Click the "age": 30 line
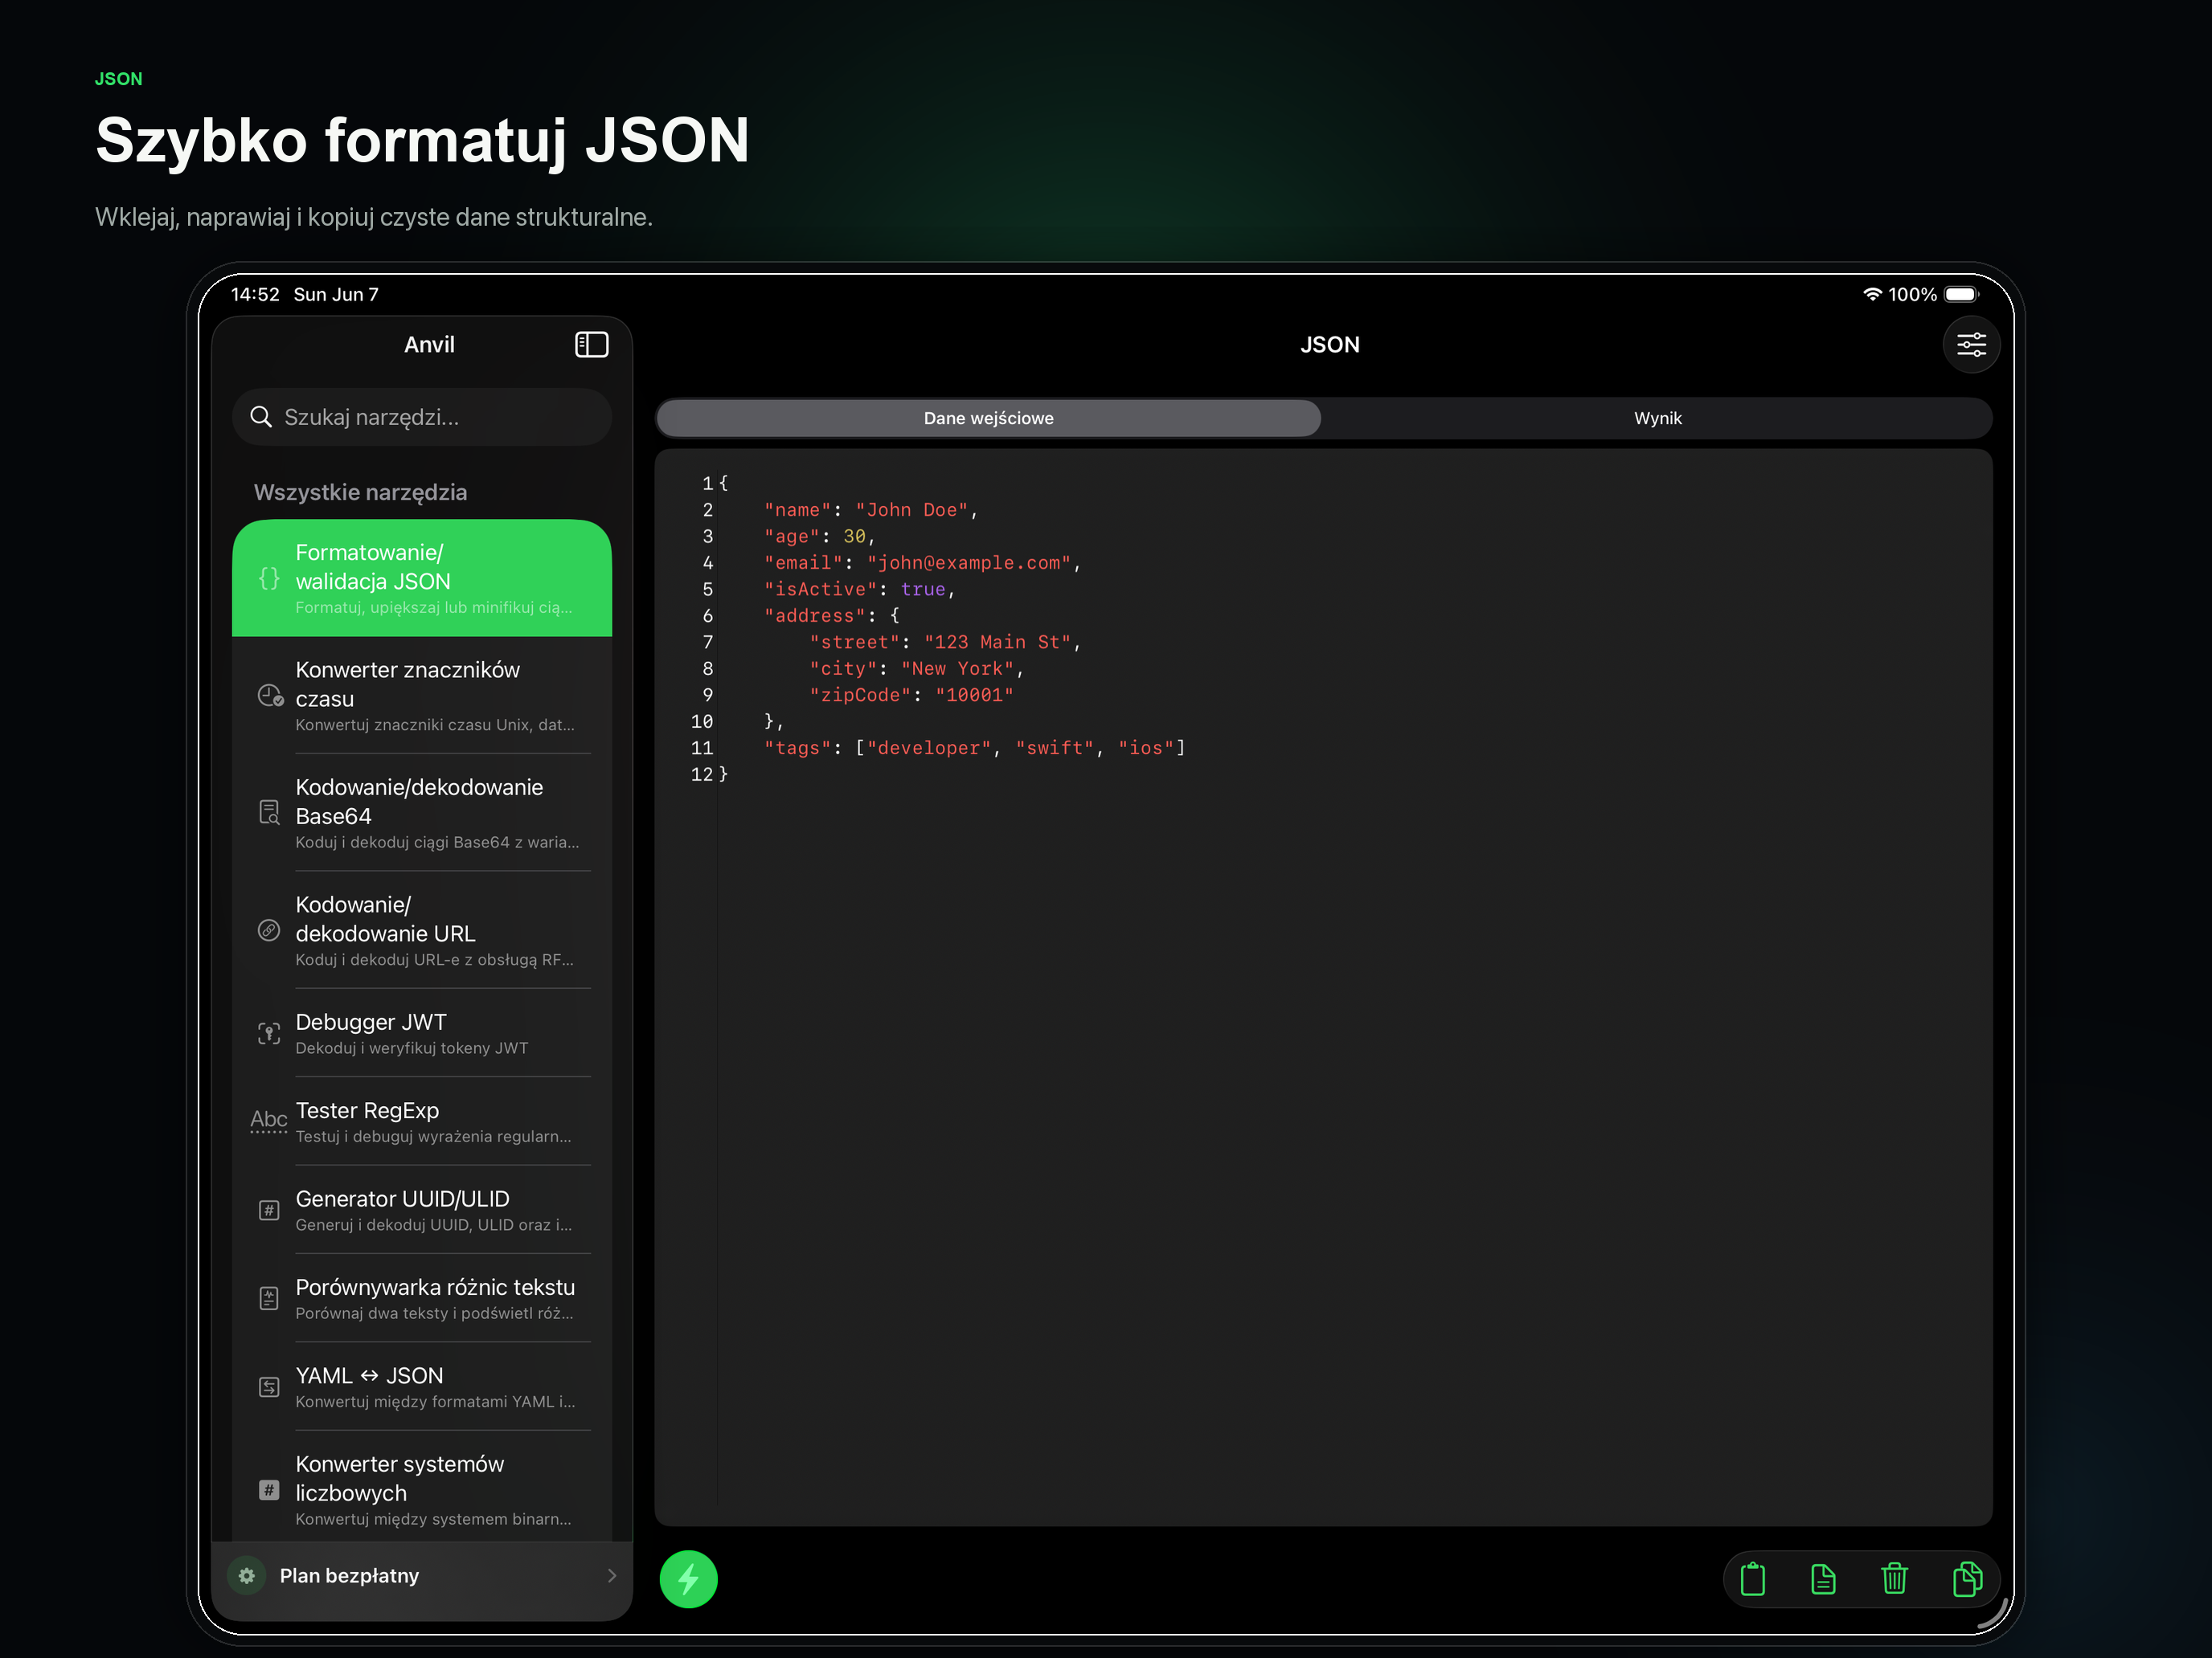 coord(819,537)
